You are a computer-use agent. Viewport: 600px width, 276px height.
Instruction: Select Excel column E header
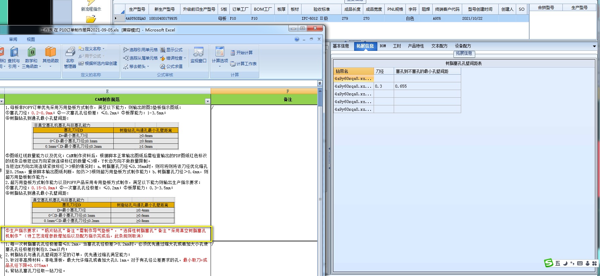107,91
